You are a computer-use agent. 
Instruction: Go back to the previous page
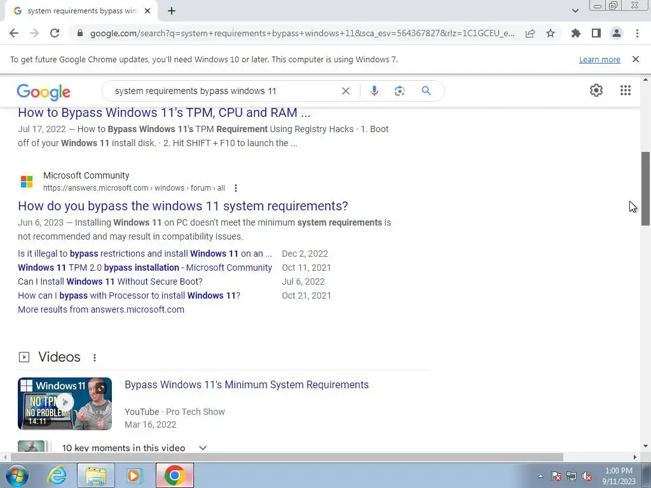[x=14, y=33]
